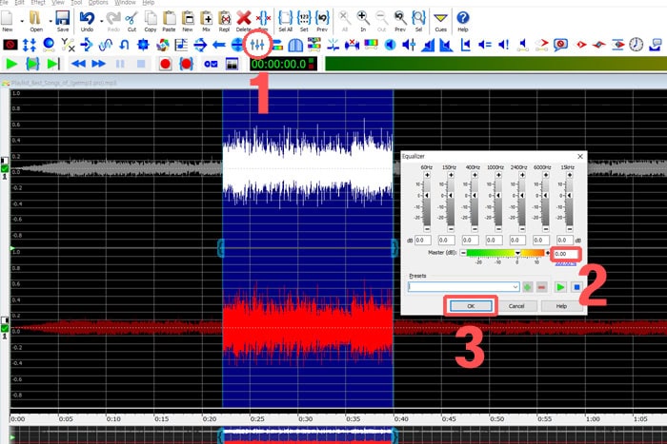Click the 15kHz band slider
667x444 pixels.
point(570,203)
